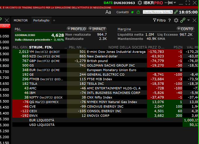
Task: Click TESLA INC company name
Action: pyautogui.click(x=95, y=84)
